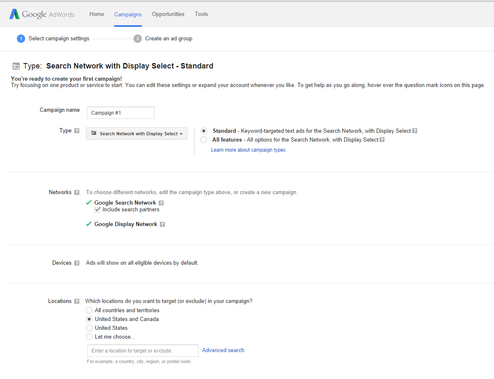494x379 pixels.
Task: Click green checkmark beside Google Search Network
Action: pos(89,203)
